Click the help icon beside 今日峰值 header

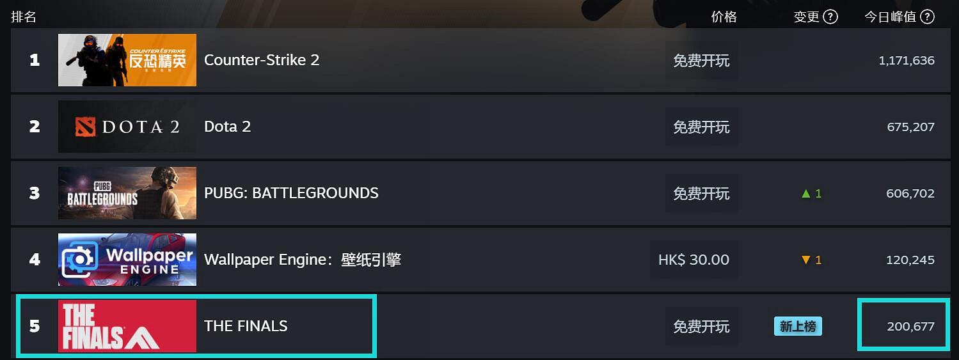(x=927, y=17)
